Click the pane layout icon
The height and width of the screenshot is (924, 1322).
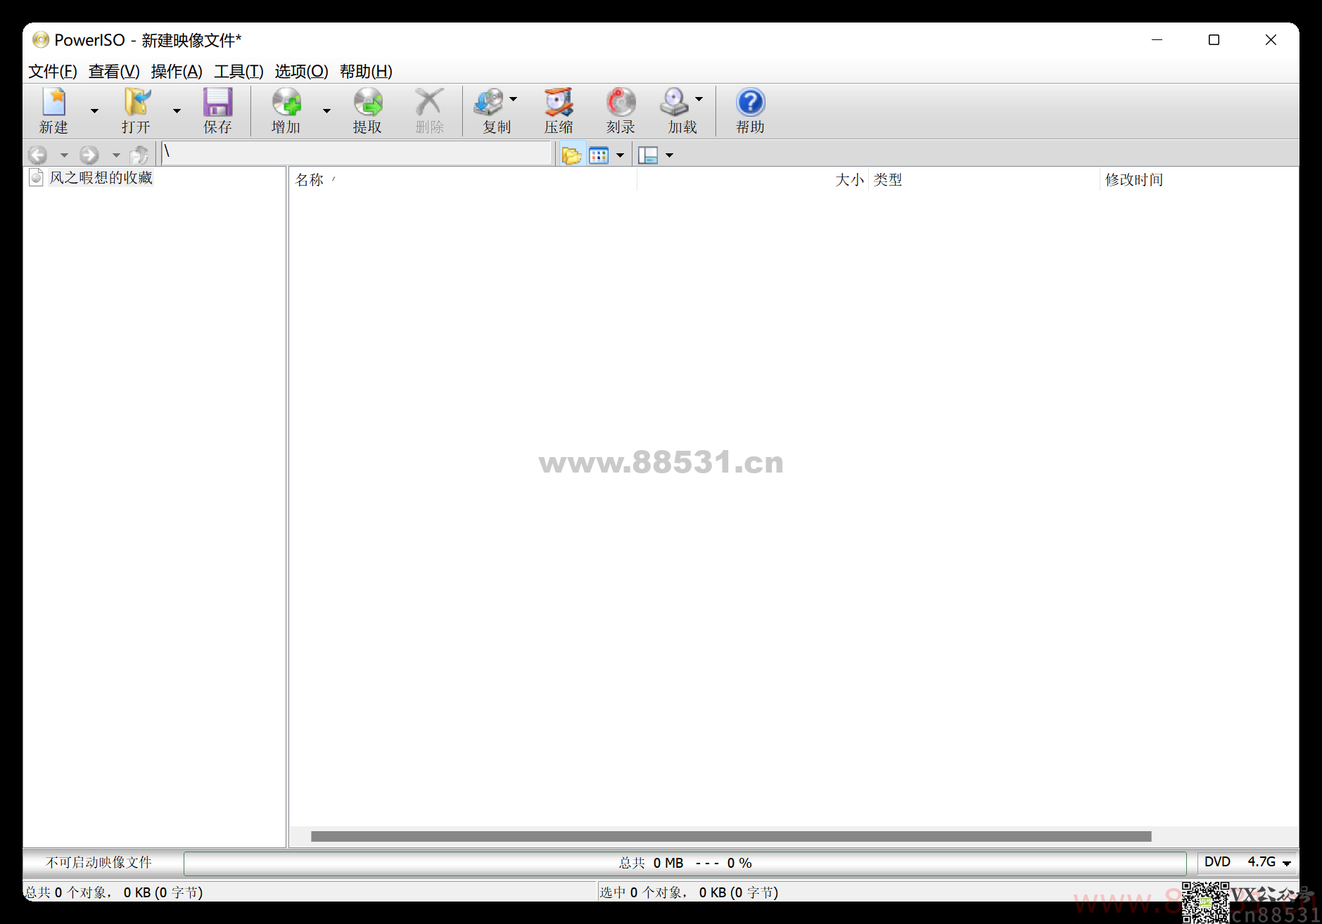click(x=648, y=155)
